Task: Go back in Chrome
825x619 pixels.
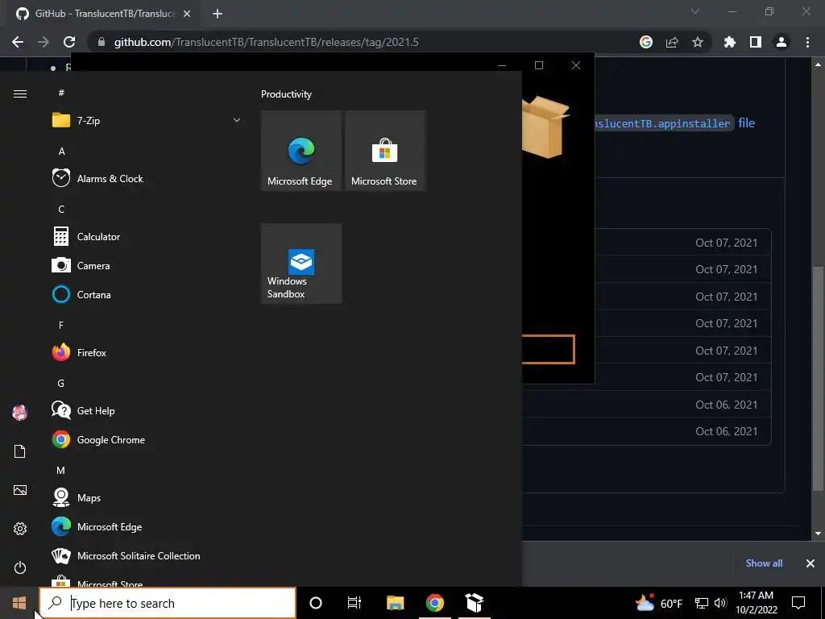Action: 18,42
